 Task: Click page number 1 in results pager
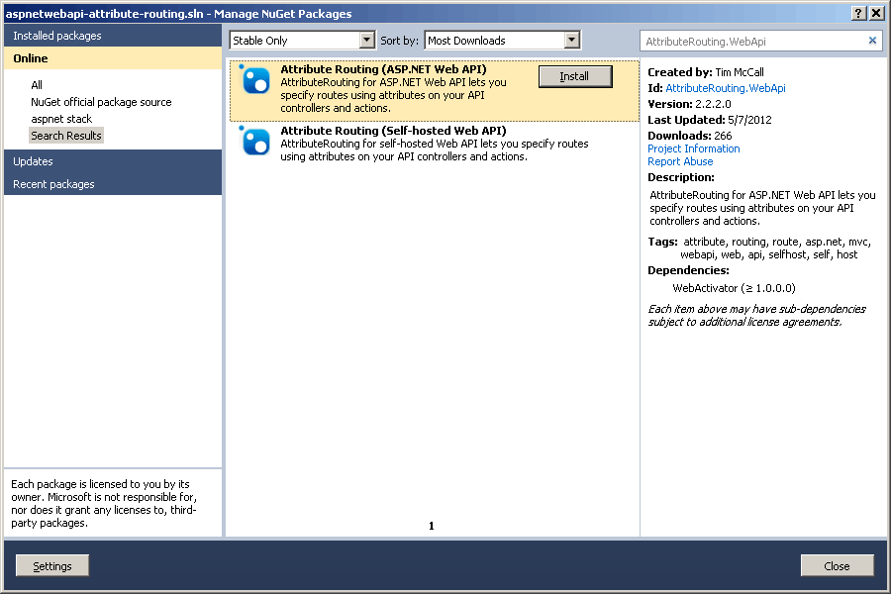(432, 526)
